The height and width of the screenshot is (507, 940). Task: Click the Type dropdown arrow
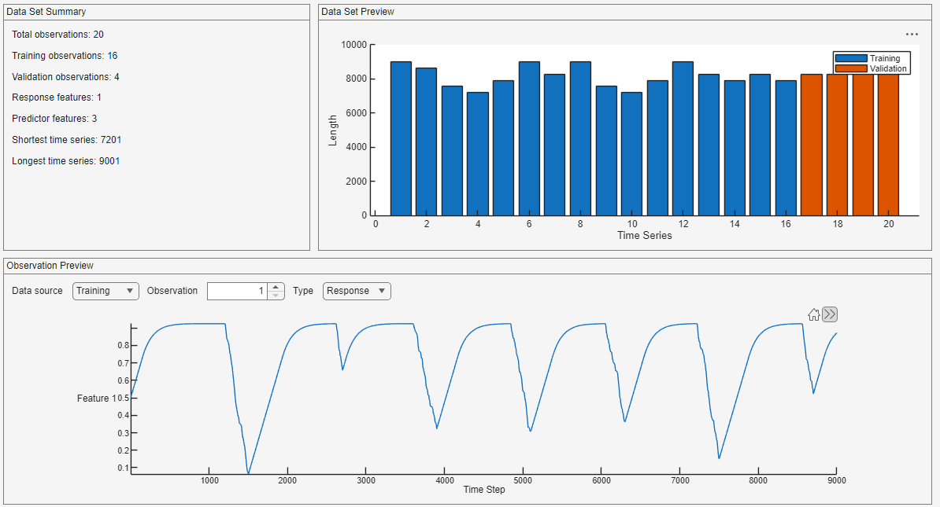click(x=382, y=291)
